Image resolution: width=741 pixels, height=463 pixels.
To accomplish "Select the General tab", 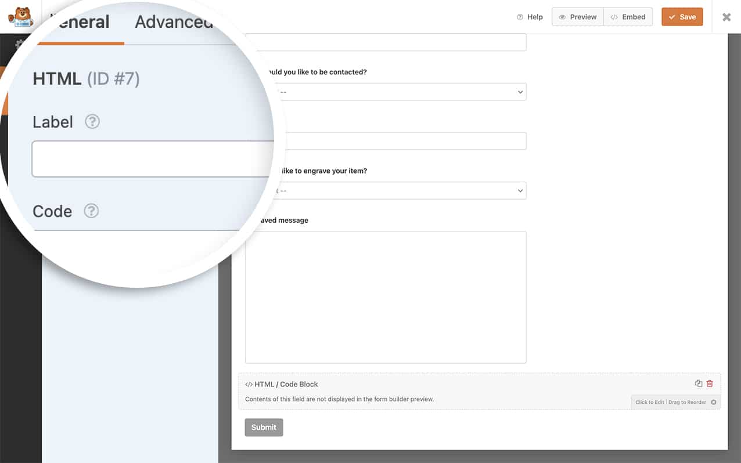I will 81,21.
